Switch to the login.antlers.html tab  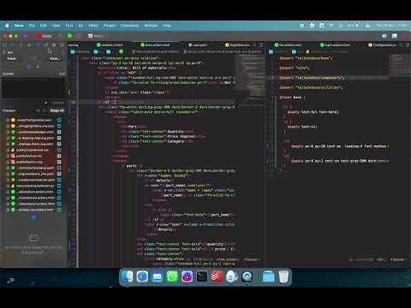(x=335, y=44)
